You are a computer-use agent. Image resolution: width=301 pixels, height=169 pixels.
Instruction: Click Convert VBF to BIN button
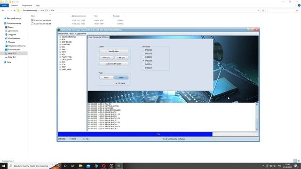(114, 64)
